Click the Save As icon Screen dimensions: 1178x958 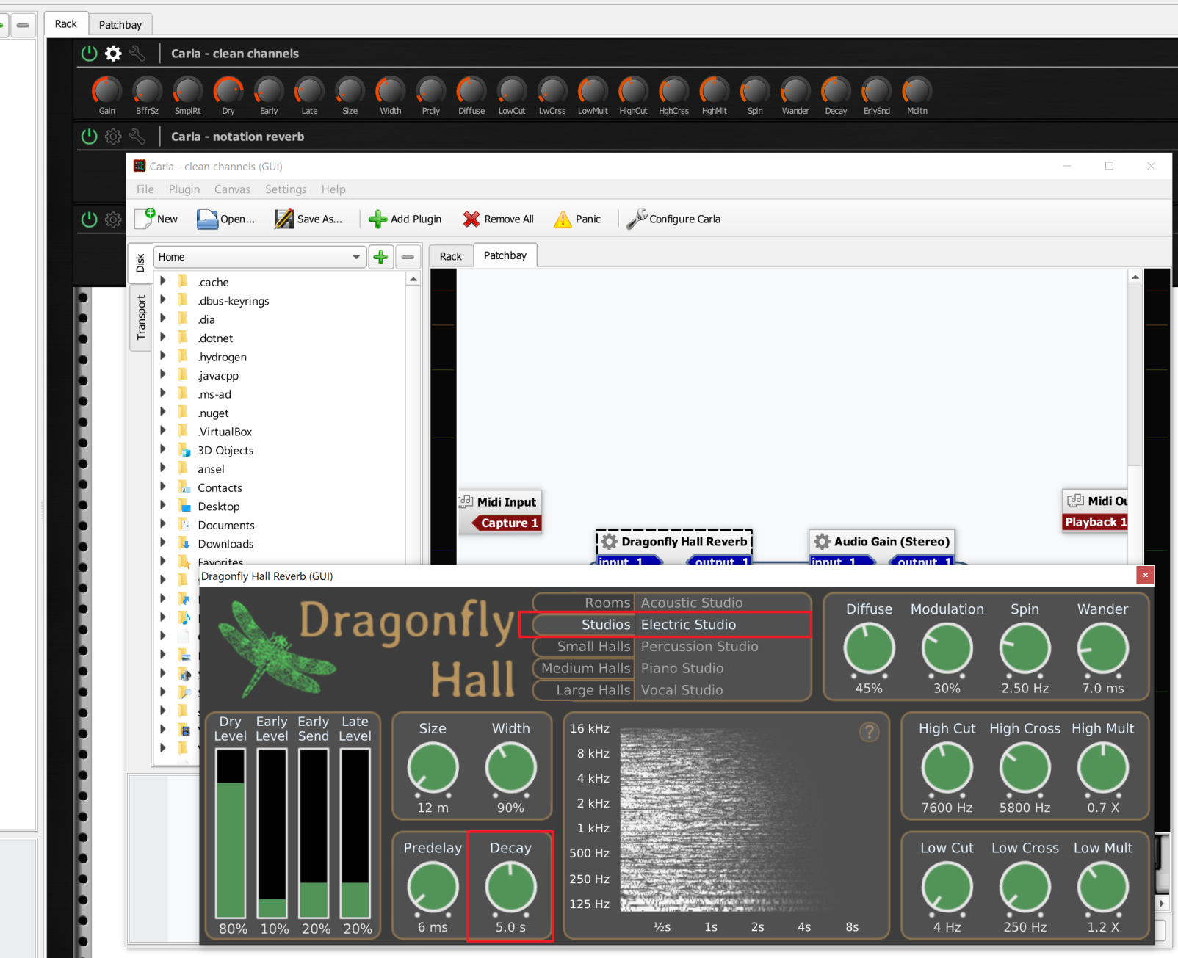pyautogui.click(x=284, y=219)
